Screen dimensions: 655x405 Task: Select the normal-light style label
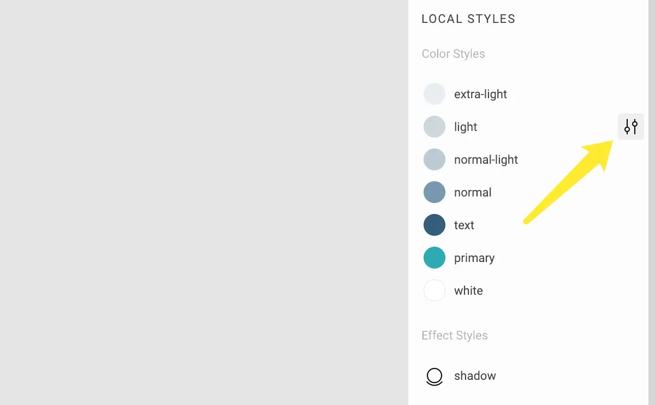(486, 160)
